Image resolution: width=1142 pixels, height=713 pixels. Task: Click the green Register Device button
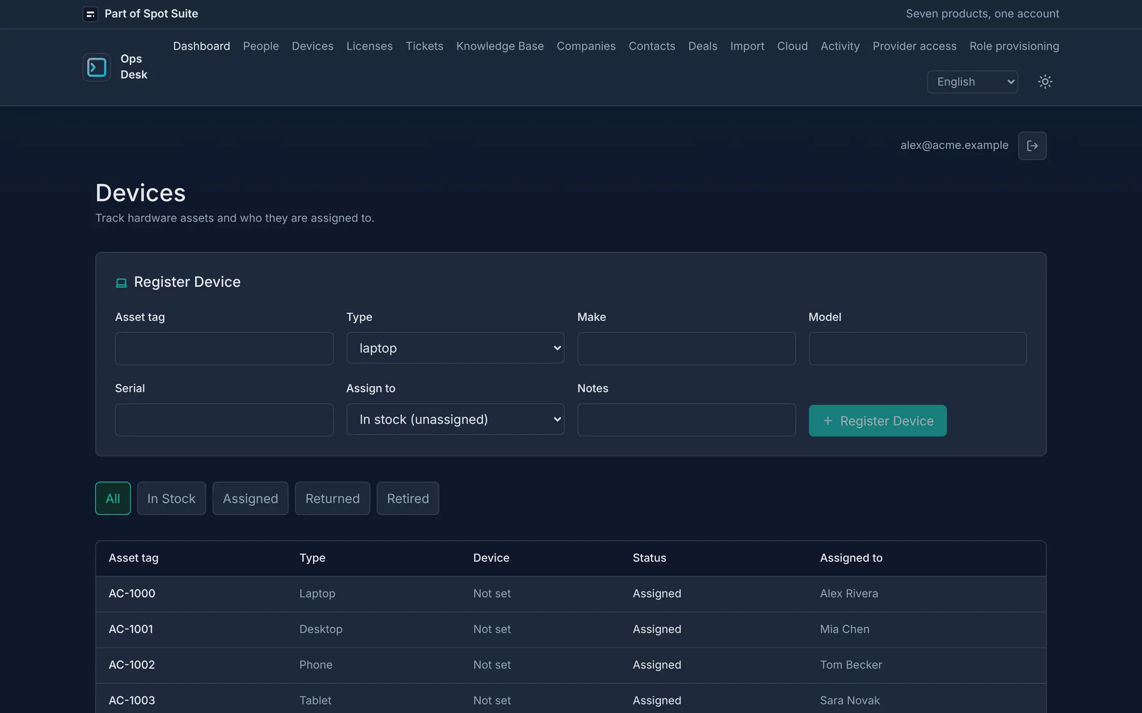click(878, 421)
